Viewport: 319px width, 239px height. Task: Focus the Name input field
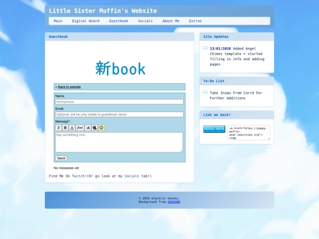point(119,102)
